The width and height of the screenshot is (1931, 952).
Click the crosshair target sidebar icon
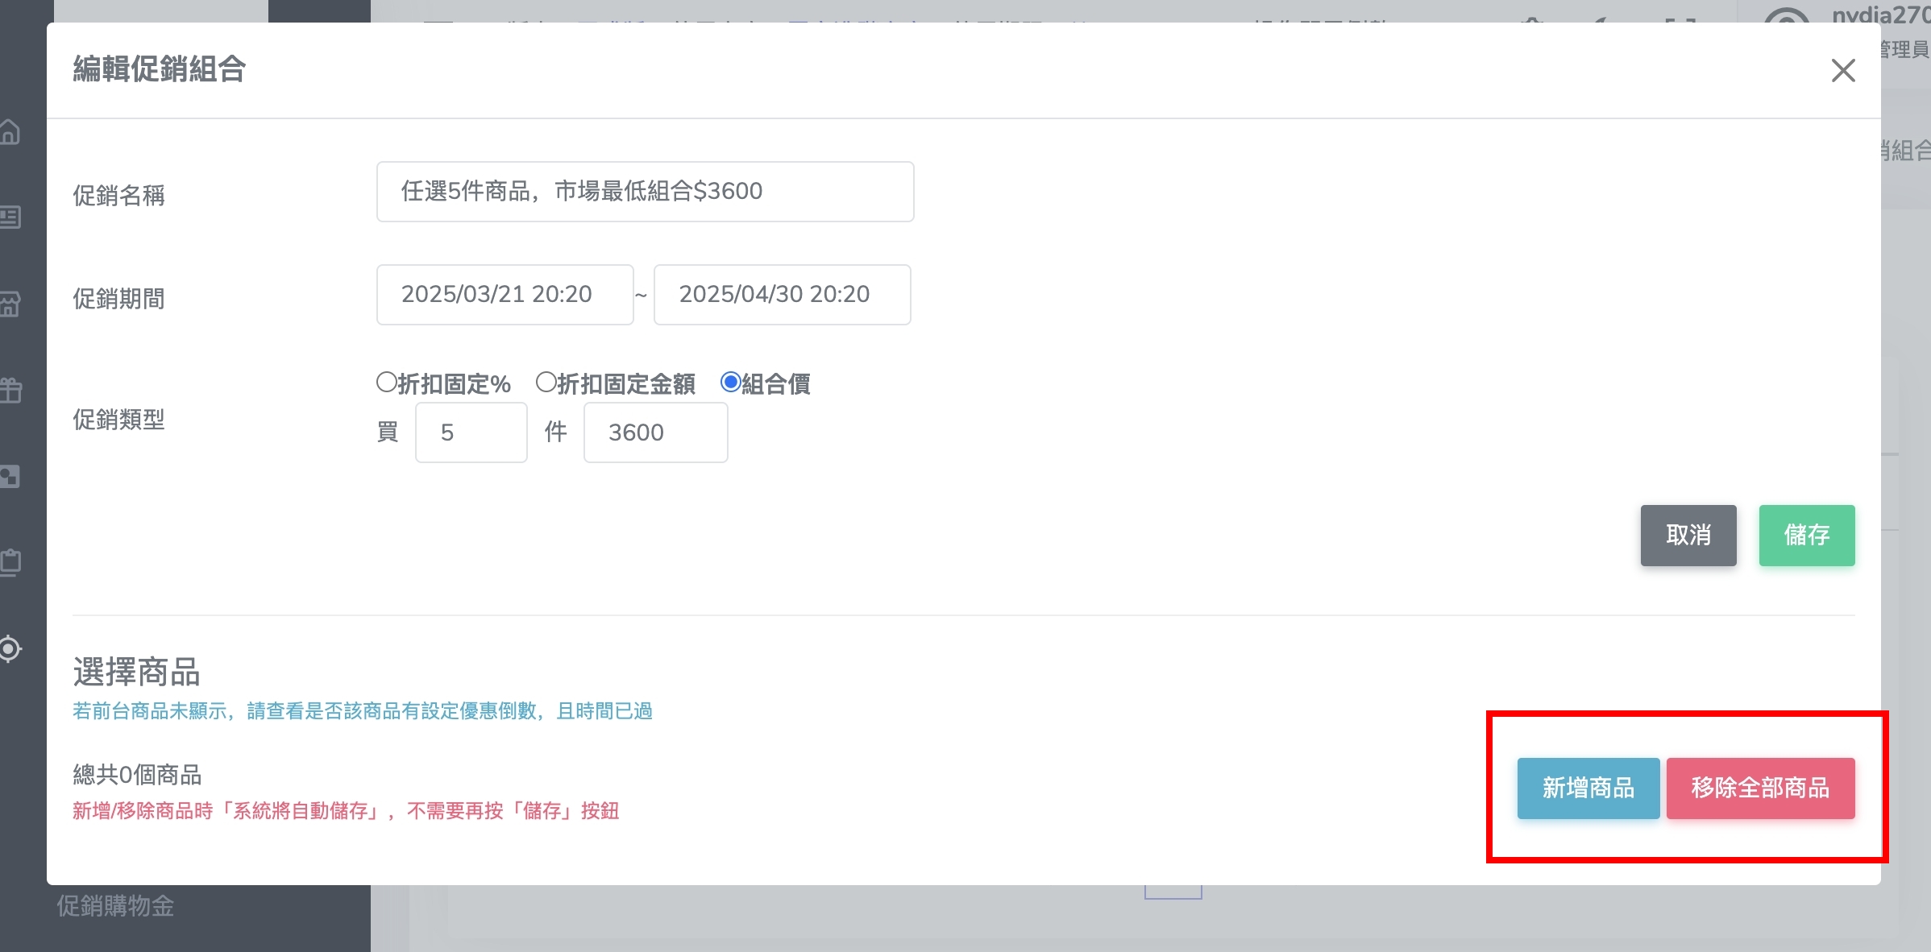[10, 648]
